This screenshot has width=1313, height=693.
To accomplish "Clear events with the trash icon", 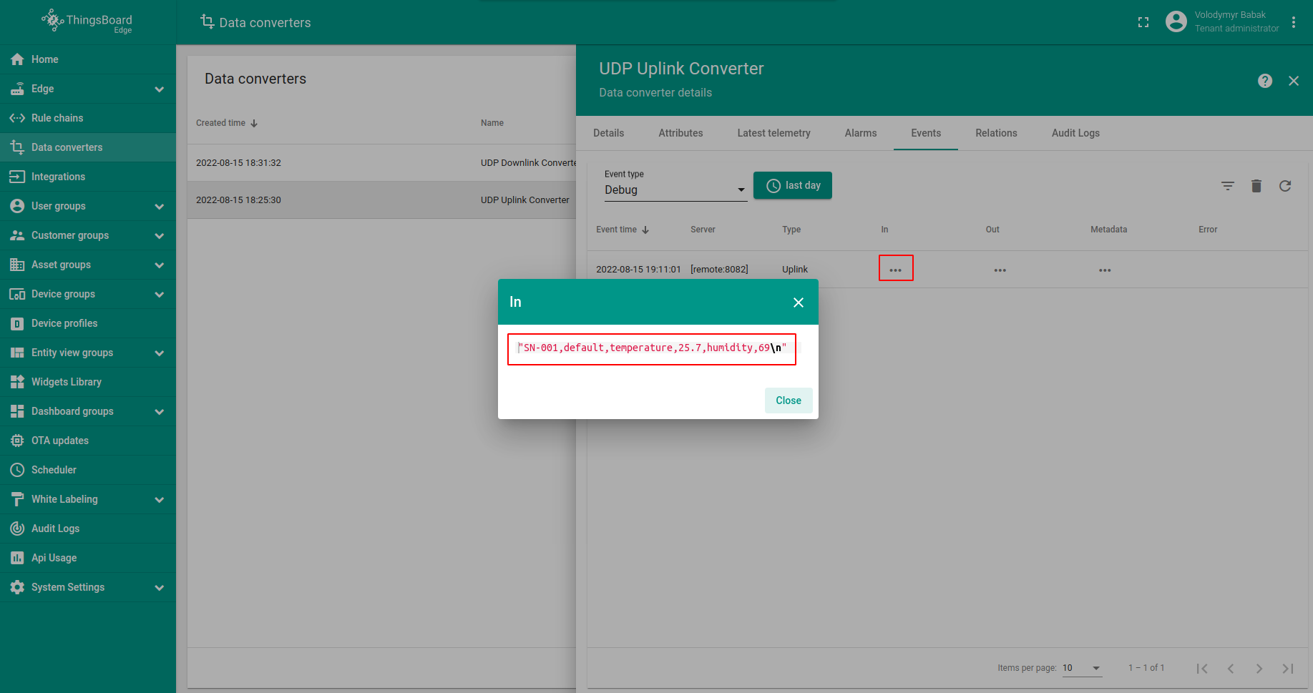I will tap(1256, 186).
